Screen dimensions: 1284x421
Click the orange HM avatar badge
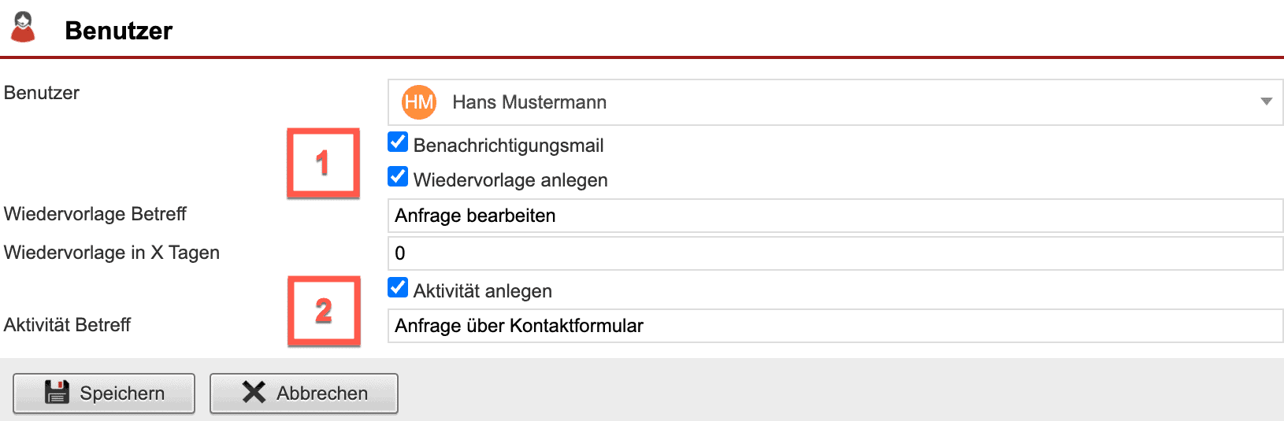[x=419, y=102]
